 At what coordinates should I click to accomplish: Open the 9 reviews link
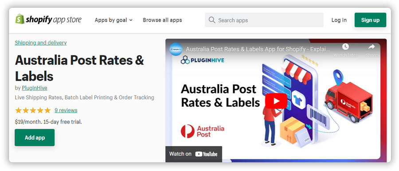click(66, 110)
